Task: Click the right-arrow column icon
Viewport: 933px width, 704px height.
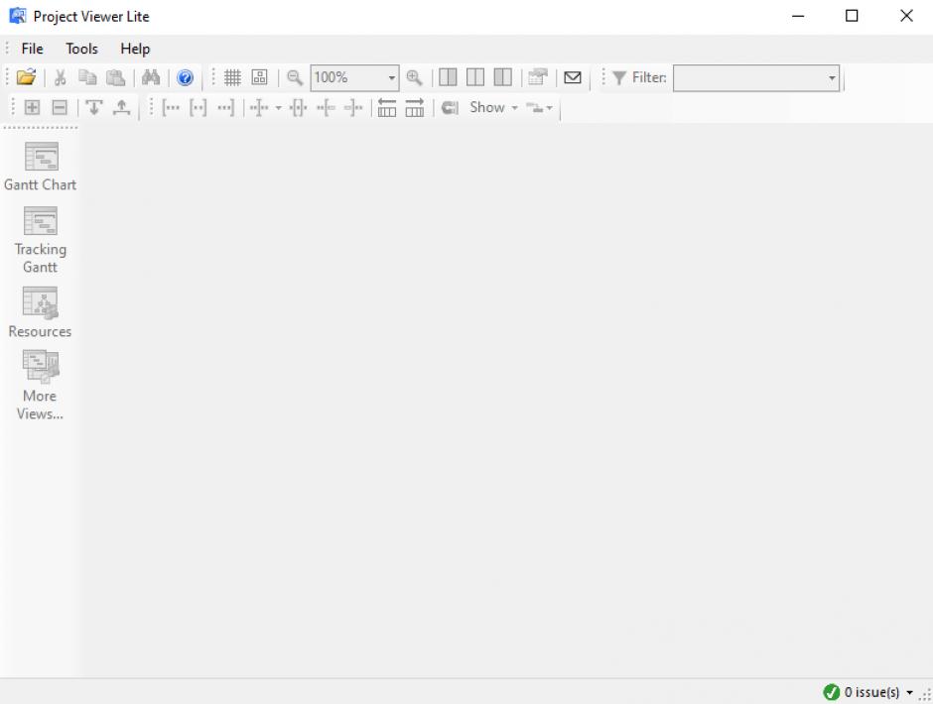Action: tap(415, 108)
